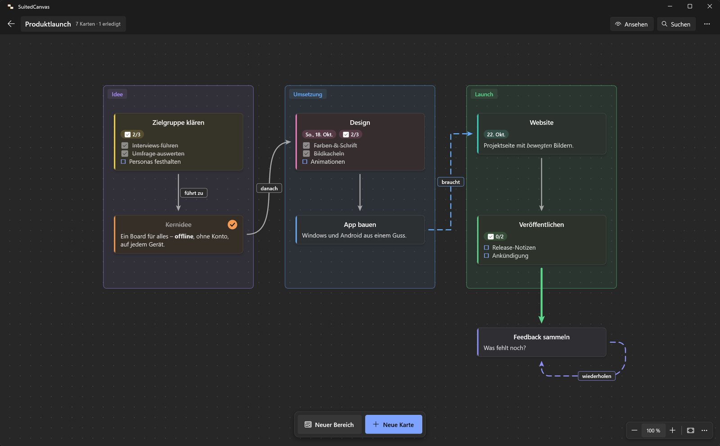Screen dimensions: 720x446
Task: Click the Produktlaunch board title
Action: click(48, 24)
